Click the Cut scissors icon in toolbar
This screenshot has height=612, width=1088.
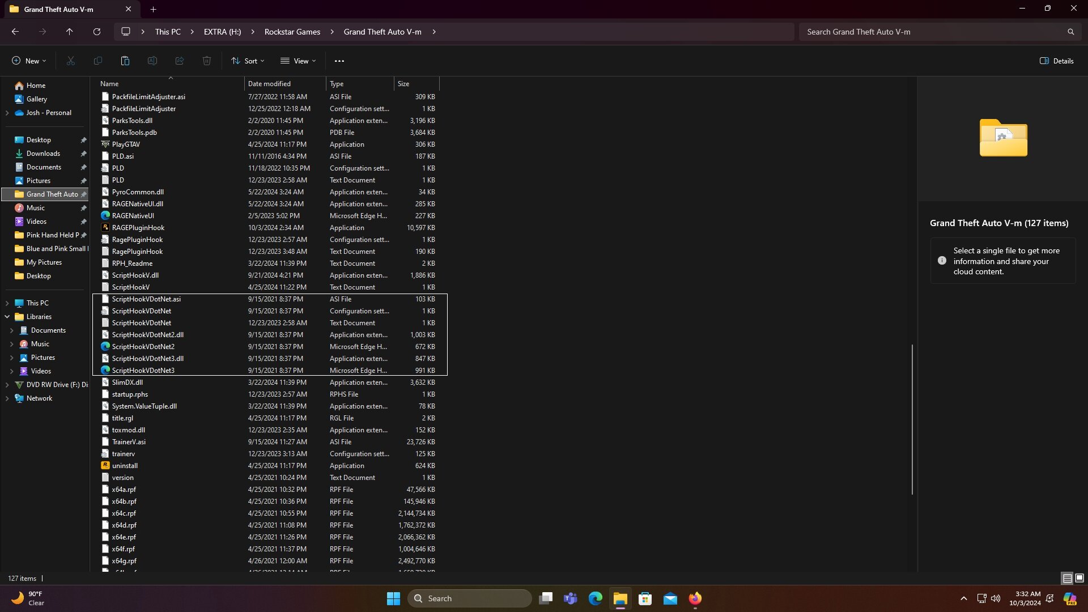[x=71, y=61]
